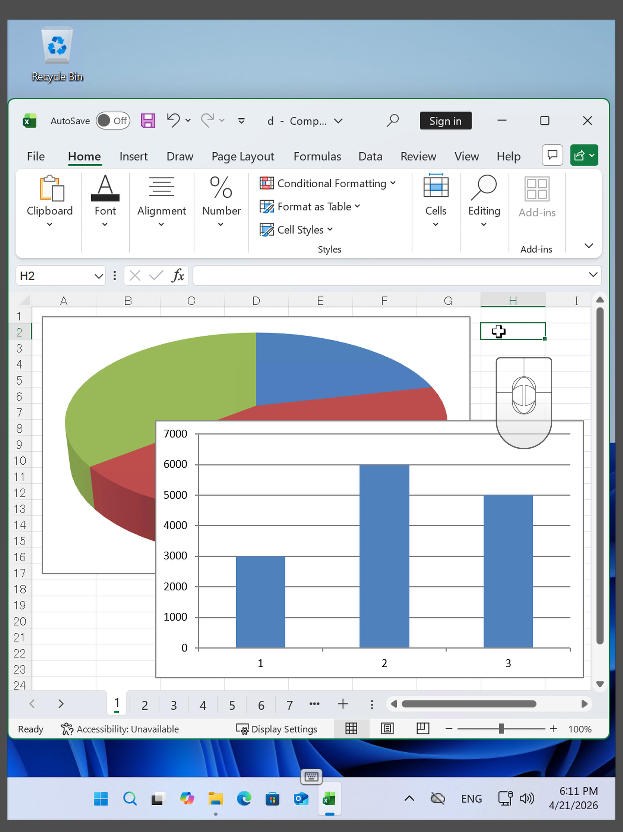Click into the formula bar input

pos(390,276)
